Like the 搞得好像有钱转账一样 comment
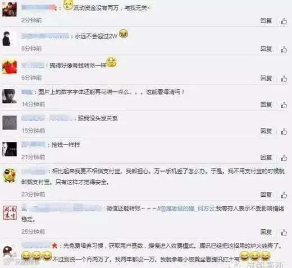Screen dimensions: 292x268 click(284, 78)
